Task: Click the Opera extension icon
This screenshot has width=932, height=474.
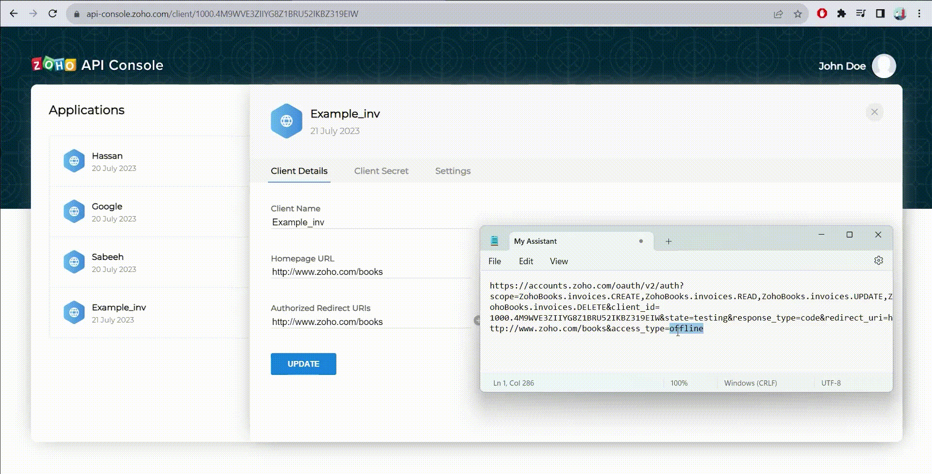Action: (822, 14)
